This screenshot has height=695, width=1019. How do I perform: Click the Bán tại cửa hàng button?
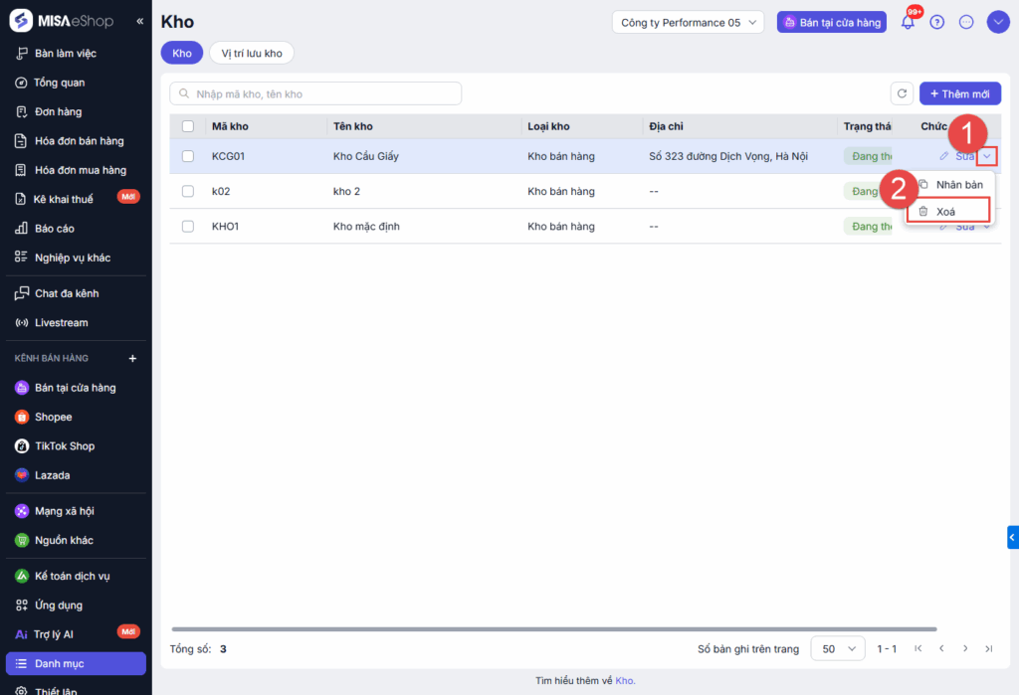(832, 22)
